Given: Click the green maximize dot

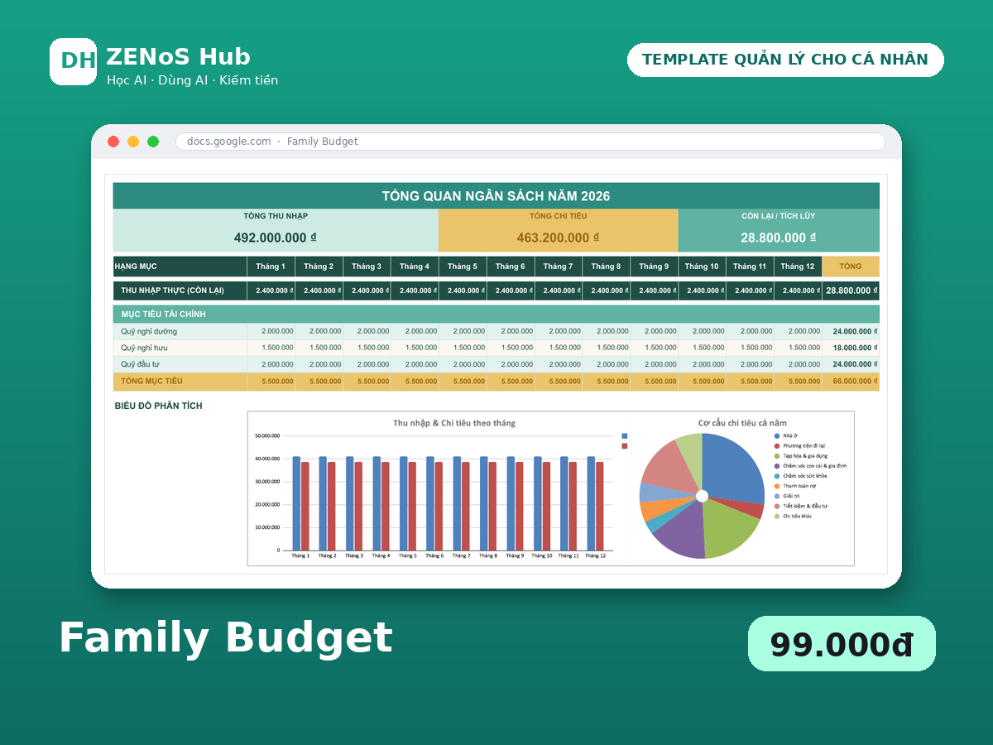Looking at the screenshot, I should click(x=153, y=142).
